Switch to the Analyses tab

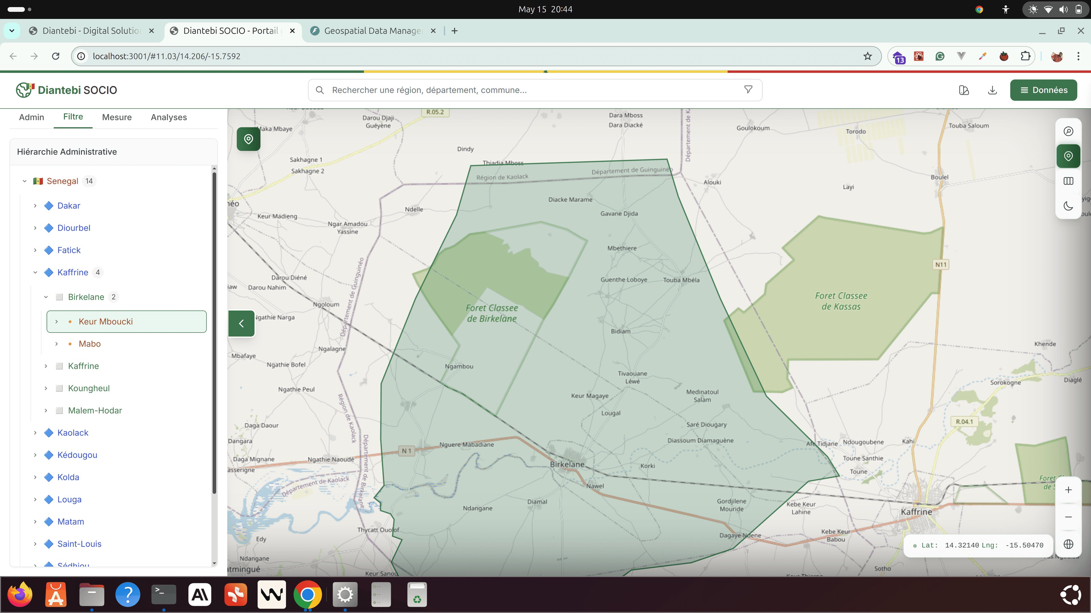(x=168, y=117)
